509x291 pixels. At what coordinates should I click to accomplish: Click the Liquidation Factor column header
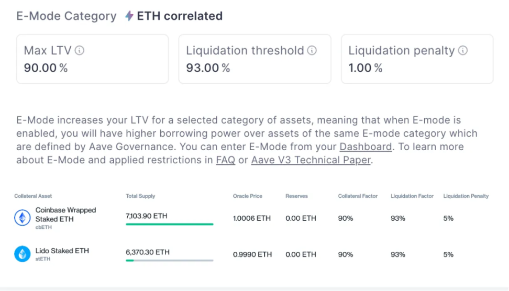[x=412, y=196]
